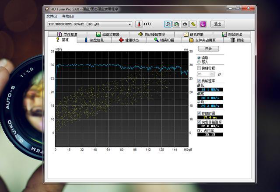Click the second copy screenshot icon
The width and height of the screenshot is (280, 192).
(176, 24)
